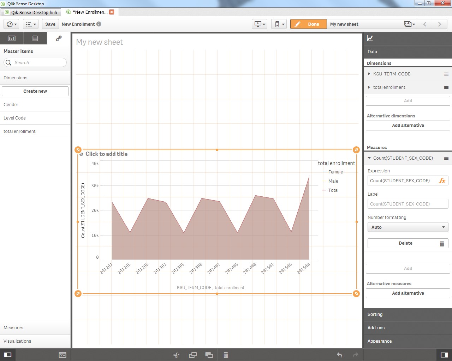The height and width of the screenshot is (361, 452).
Task: Edit the measure Expression field
Action: (402, 181)
